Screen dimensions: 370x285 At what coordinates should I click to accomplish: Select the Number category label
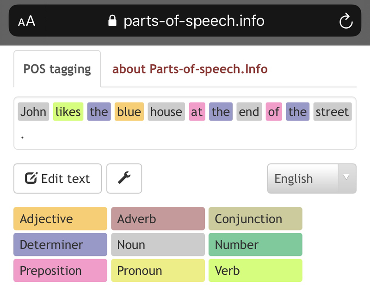click(x=255, y=245)
